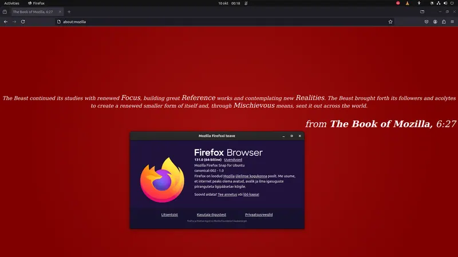Open the Kasutaja õigustest link
The image size is (458, 257).
[x=211, y=215]
